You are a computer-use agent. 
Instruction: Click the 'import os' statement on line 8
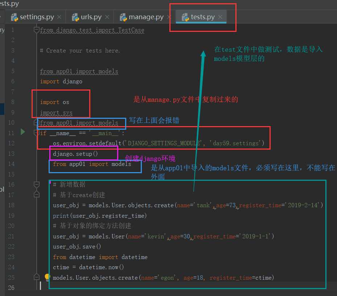[x=54, y=102]
